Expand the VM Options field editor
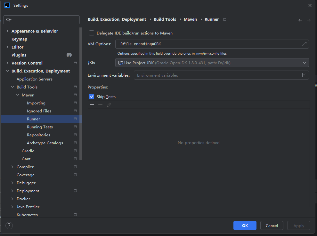 coord(304,44)
